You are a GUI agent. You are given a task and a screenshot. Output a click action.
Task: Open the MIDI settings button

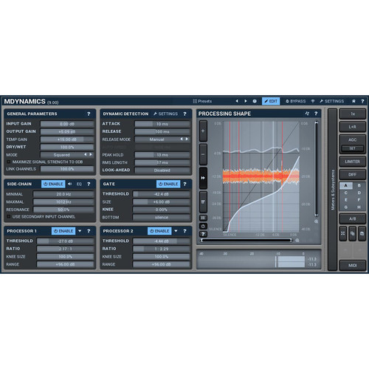point(353,266)
